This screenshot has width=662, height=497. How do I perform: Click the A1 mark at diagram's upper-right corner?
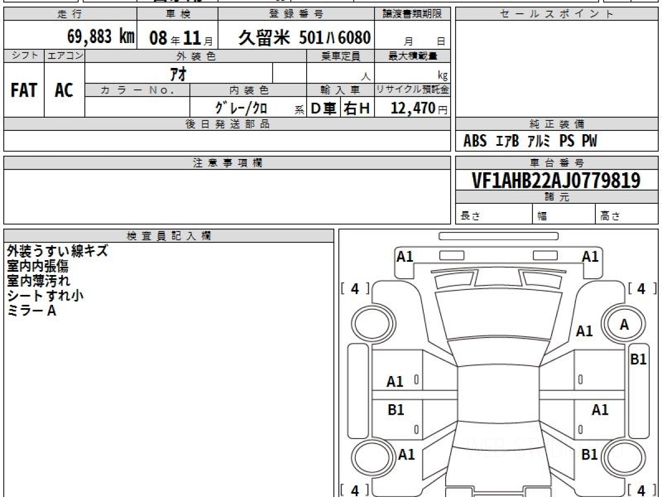(x=590, y=256)
